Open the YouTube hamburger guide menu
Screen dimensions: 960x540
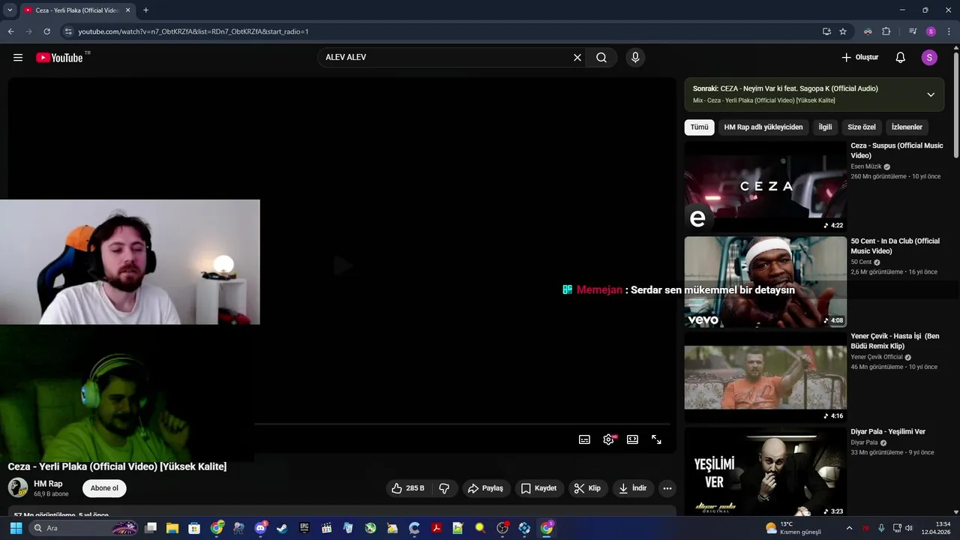click(x=18, y=58)
